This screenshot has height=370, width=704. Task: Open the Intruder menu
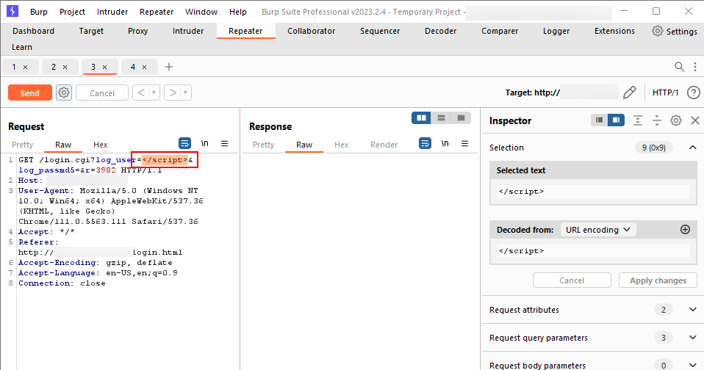click(x=112, y=12)
